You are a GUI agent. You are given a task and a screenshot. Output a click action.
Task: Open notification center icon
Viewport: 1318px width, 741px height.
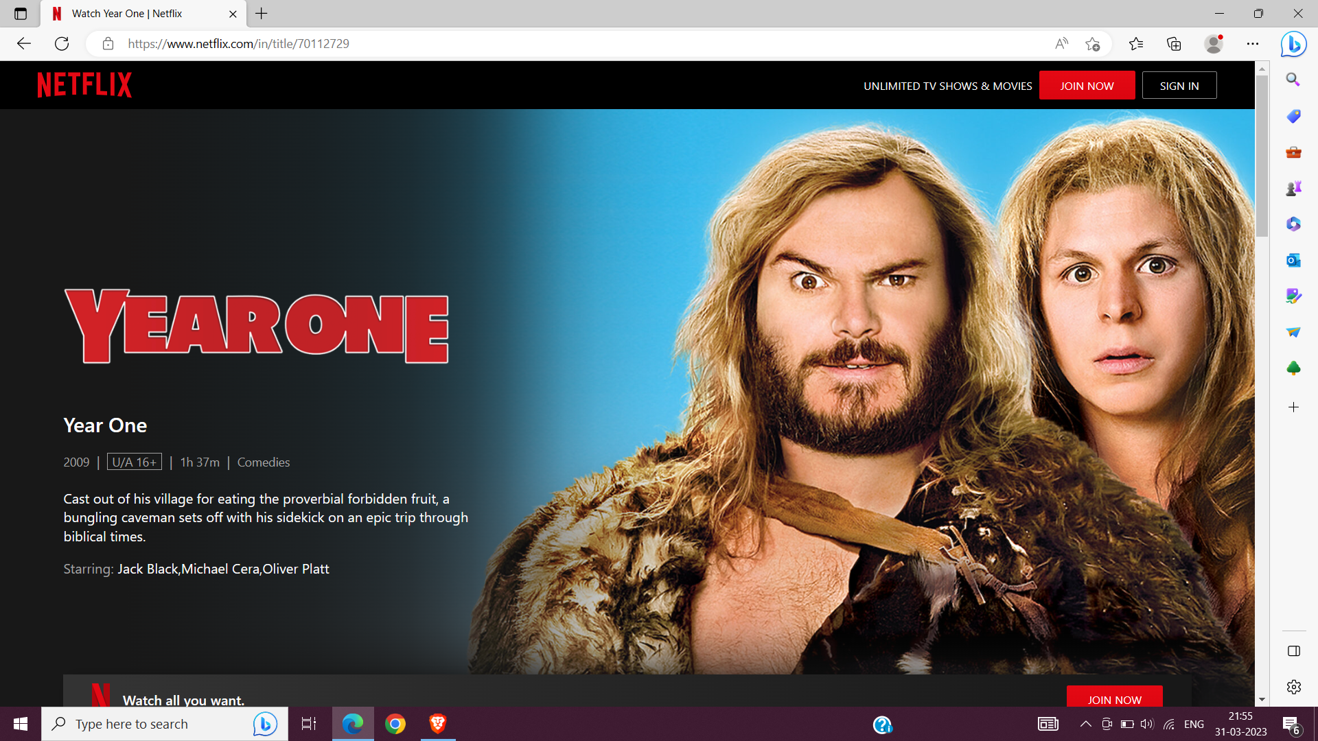click(x=1291, y=725)
